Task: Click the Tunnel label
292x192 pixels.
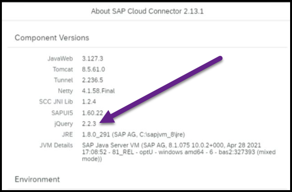Action: click(63, 80)
